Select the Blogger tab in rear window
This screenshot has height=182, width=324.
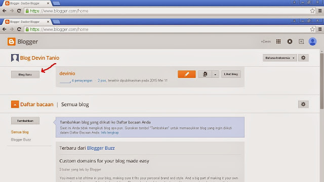pyautogui.click(x=26, y=4)
